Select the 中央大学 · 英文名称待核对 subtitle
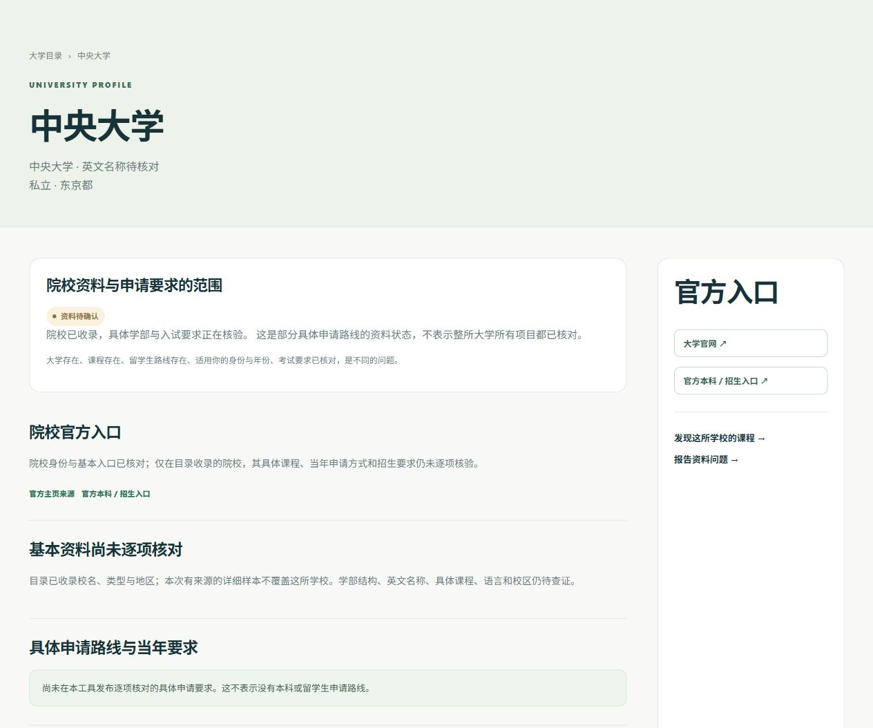This screenshot has width=873, height=728. coord(94,166)
